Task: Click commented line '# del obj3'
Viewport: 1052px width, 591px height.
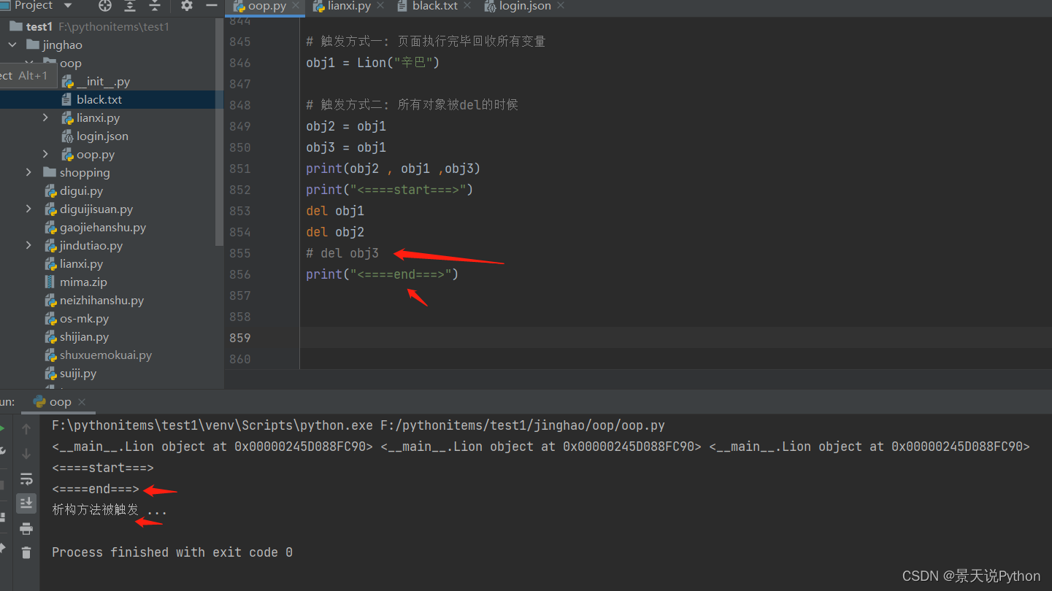Action: pos(342,253)
